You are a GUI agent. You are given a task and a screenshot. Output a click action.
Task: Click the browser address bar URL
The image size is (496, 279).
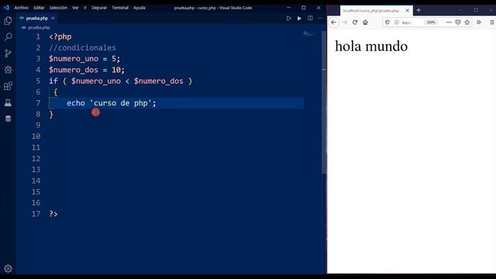click(x=407, y=22)
